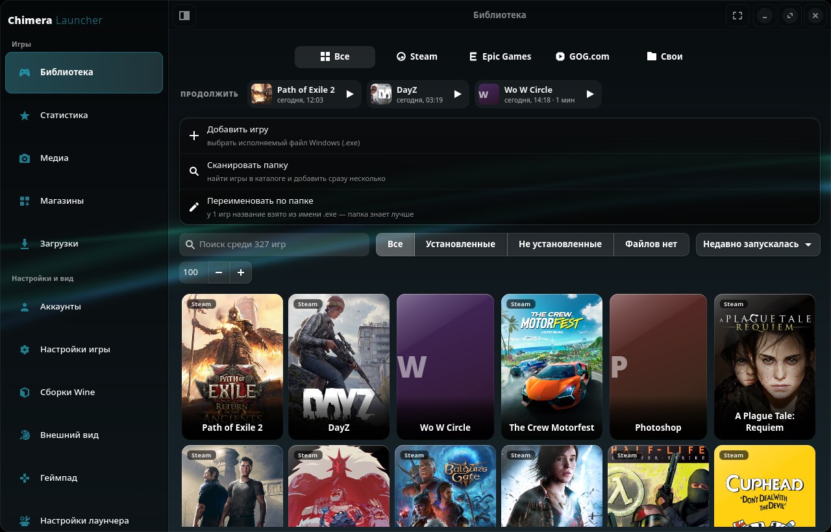831x532 pixels.
Task: Click the plus icon for Добавить игру
Action: [193, 136]
